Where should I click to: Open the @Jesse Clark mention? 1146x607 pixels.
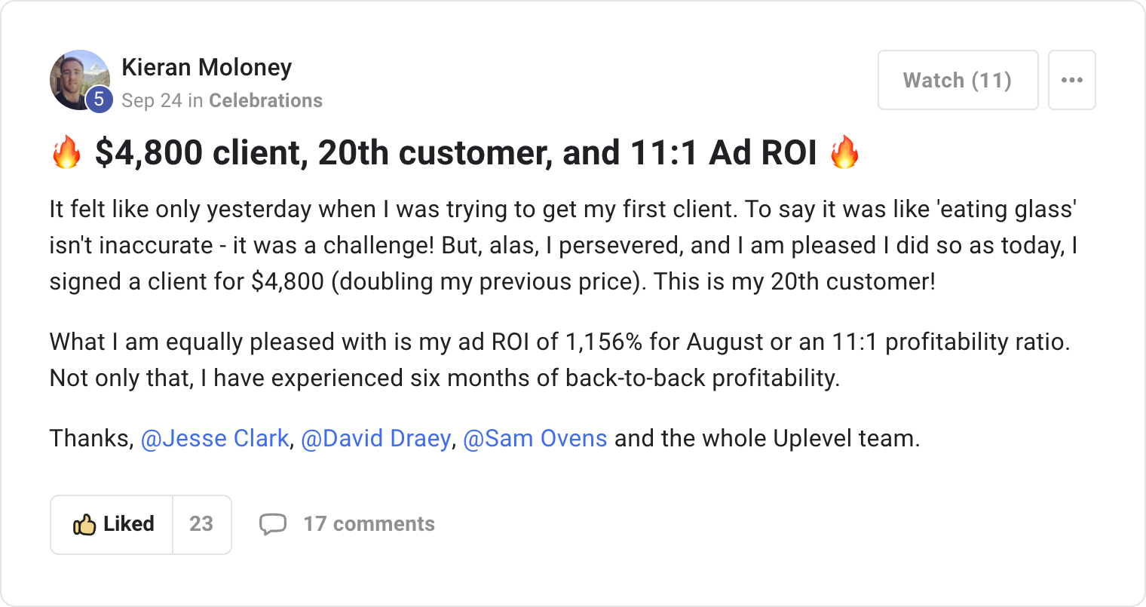(215, 438)
